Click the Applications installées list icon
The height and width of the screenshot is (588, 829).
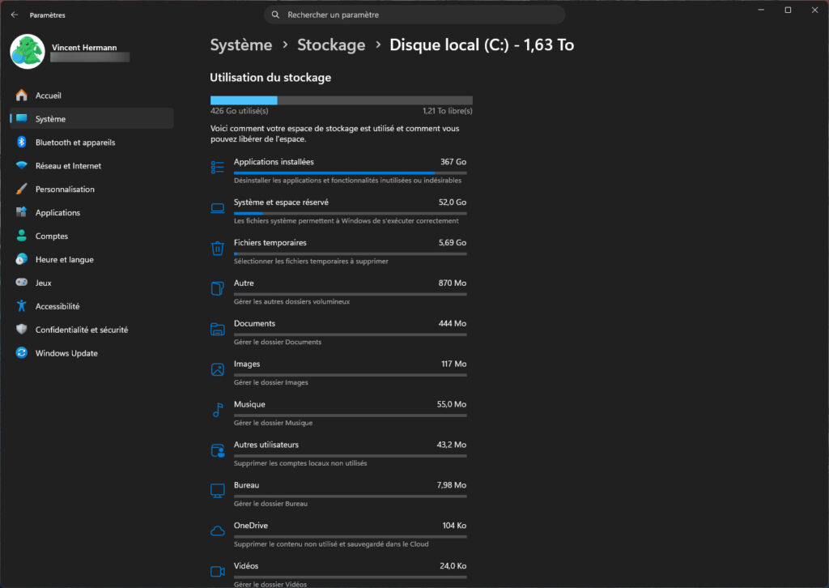(x=217, y=167)
